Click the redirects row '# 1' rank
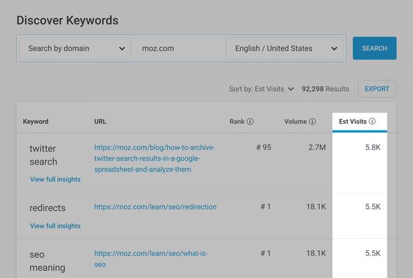The image size is (413, 278). [266, 207]
